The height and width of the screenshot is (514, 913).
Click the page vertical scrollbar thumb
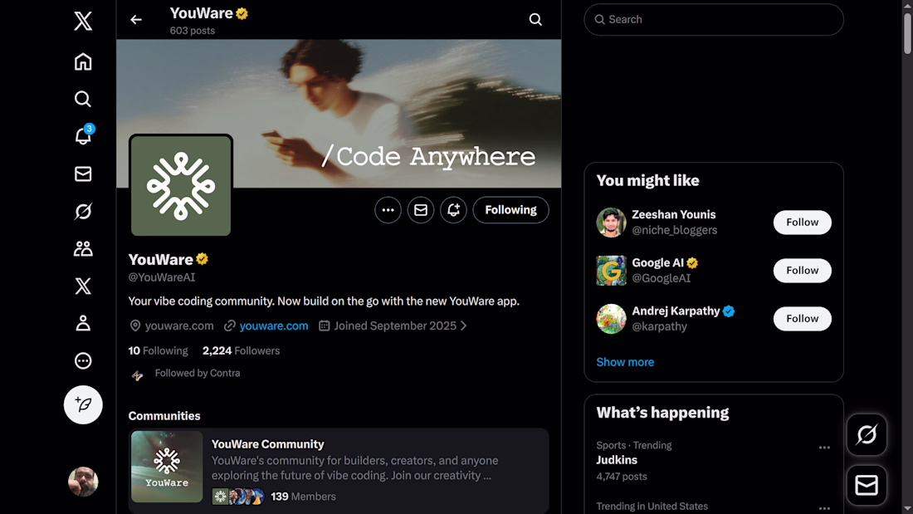pyautogui.click(x=907, y=34)
